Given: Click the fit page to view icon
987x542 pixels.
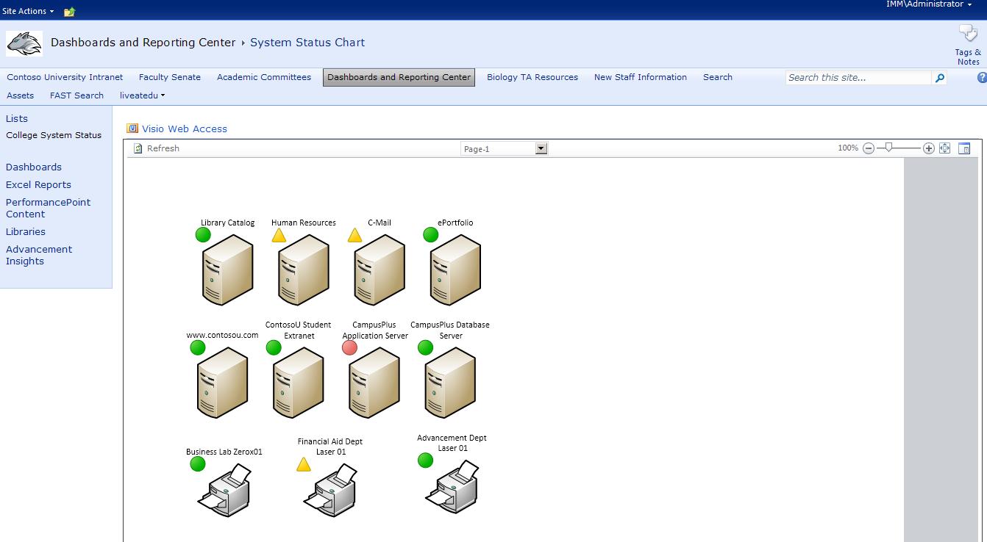Looking at the screenshot, I should (x=945, y=148).
